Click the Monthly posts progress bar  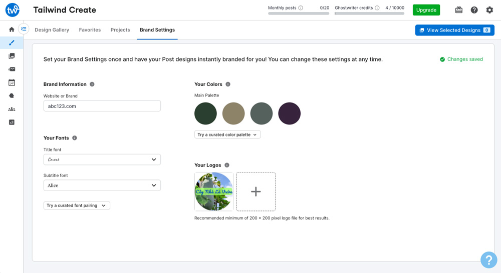299,13
